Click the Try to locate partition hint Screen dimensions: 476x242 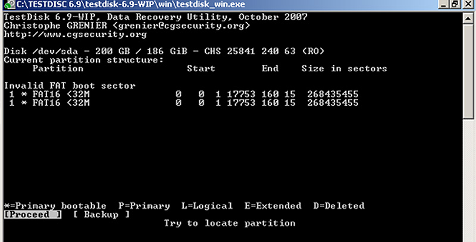coord(230,224)
